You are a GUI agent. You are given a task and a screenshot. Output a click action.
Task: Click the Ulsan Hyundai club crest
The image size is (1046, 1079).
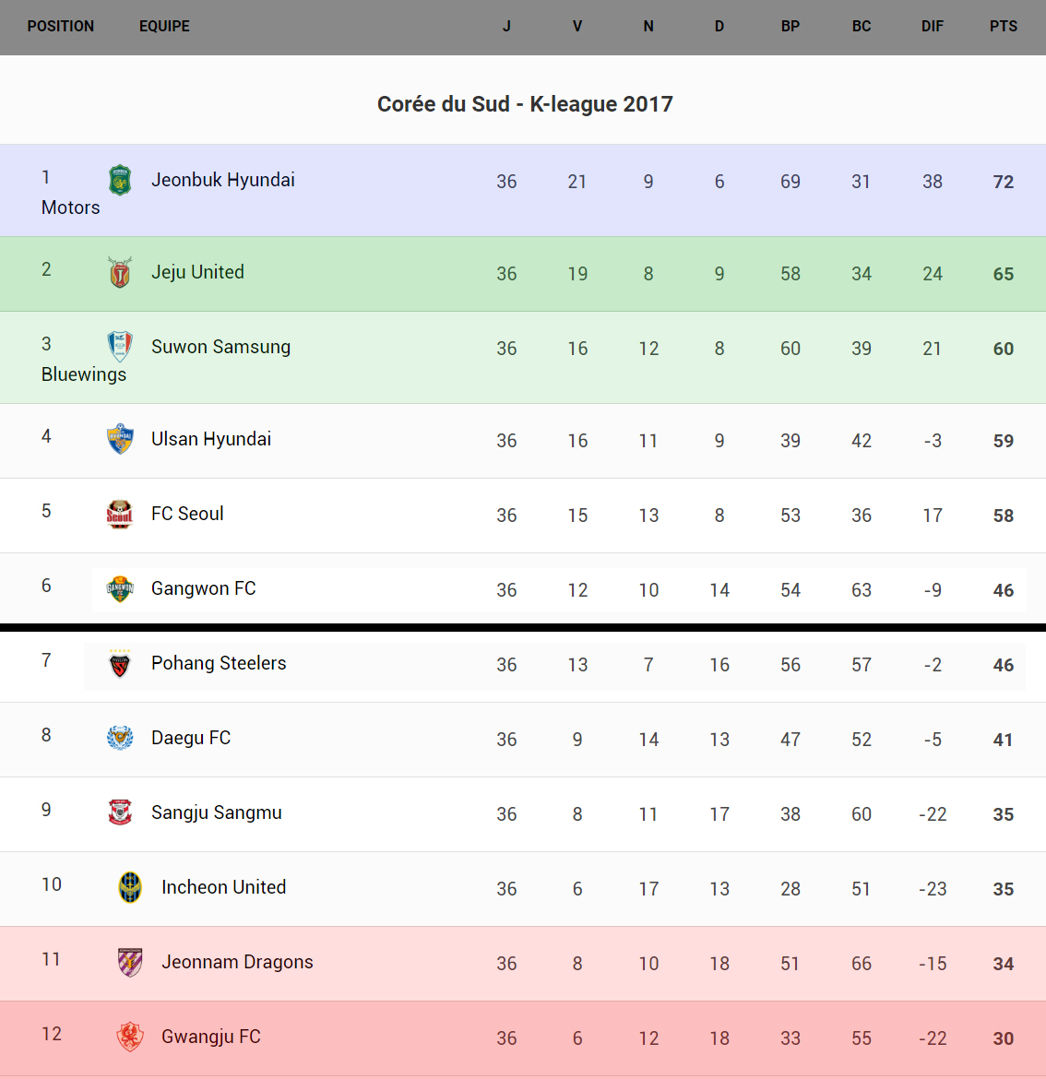(120, 439)
